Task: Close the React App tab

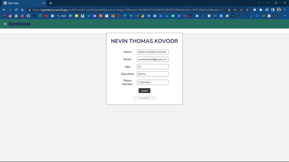Action: coord(44,3)
